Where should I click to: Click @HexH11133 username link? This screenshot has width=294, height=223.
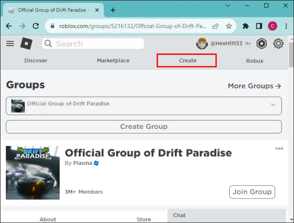point(226,43)
